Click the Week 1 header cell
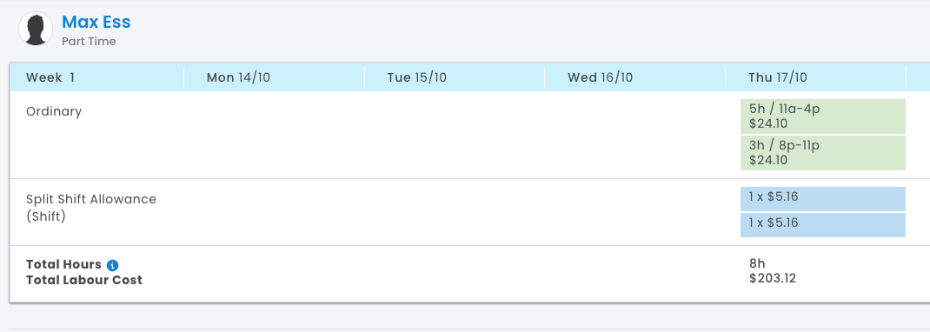930x332 pixels. (x=50, y=77)
